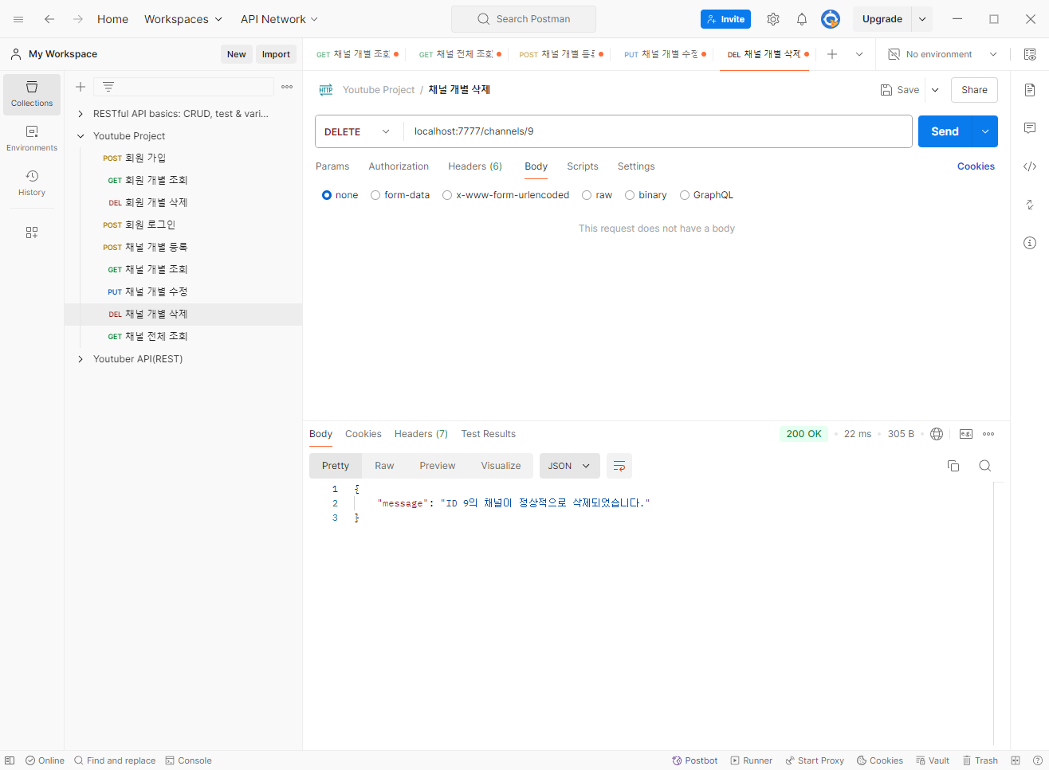The height and width of the screenshot is (770, 1049).
Task: Open the History sidebar panel
Action: pos(32,183)
